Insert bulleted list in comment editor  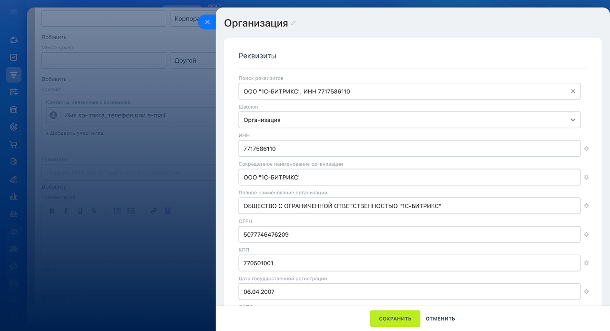tap(131, 211)
